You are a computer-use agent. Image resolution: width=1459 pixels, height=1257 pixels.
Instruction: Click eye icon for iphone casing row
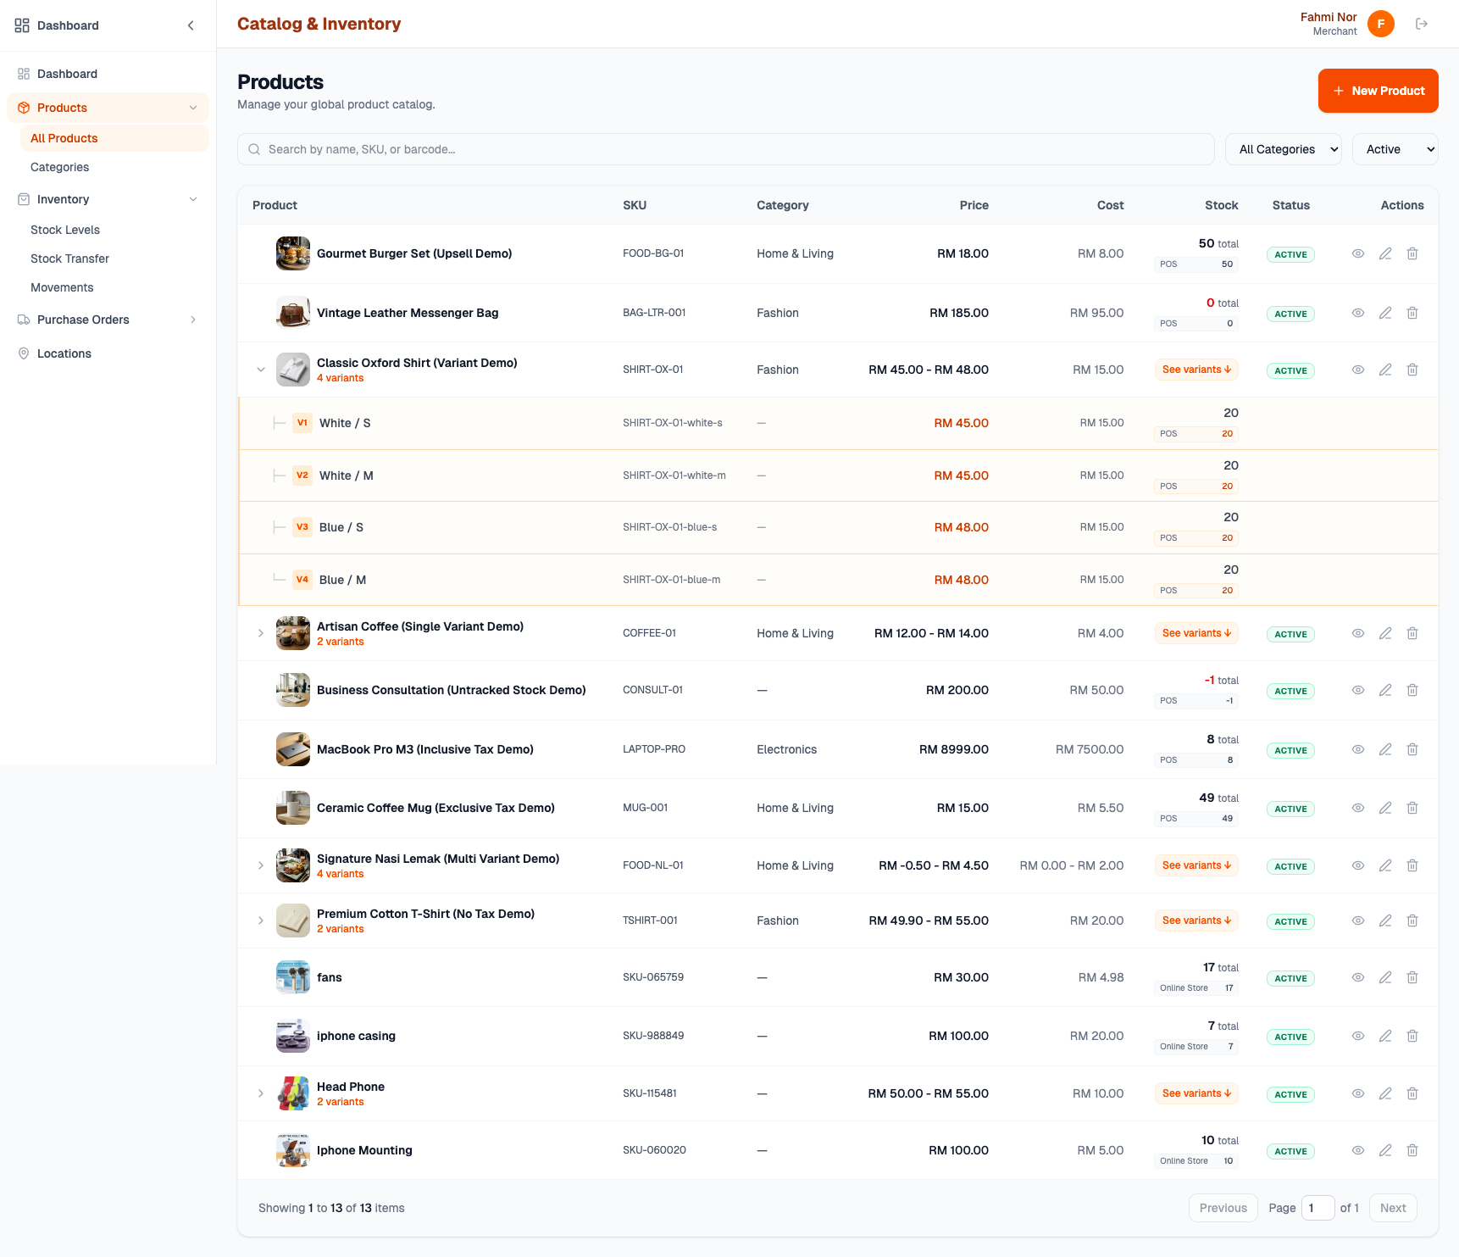click(x=1358, y=1036)
